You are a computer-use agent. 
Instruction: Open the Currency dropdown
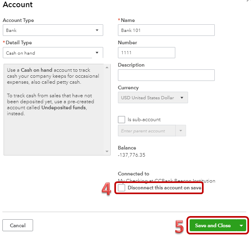coord(153,98)
